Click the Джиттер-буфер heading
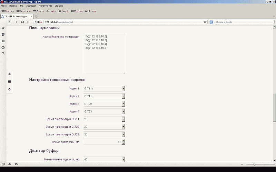276x172 pixels. point(44,151)
